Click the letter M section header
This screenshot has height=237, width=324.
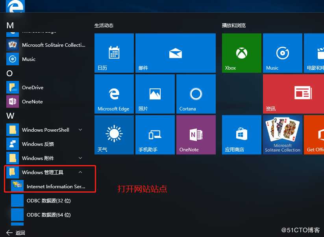[10, 26]
